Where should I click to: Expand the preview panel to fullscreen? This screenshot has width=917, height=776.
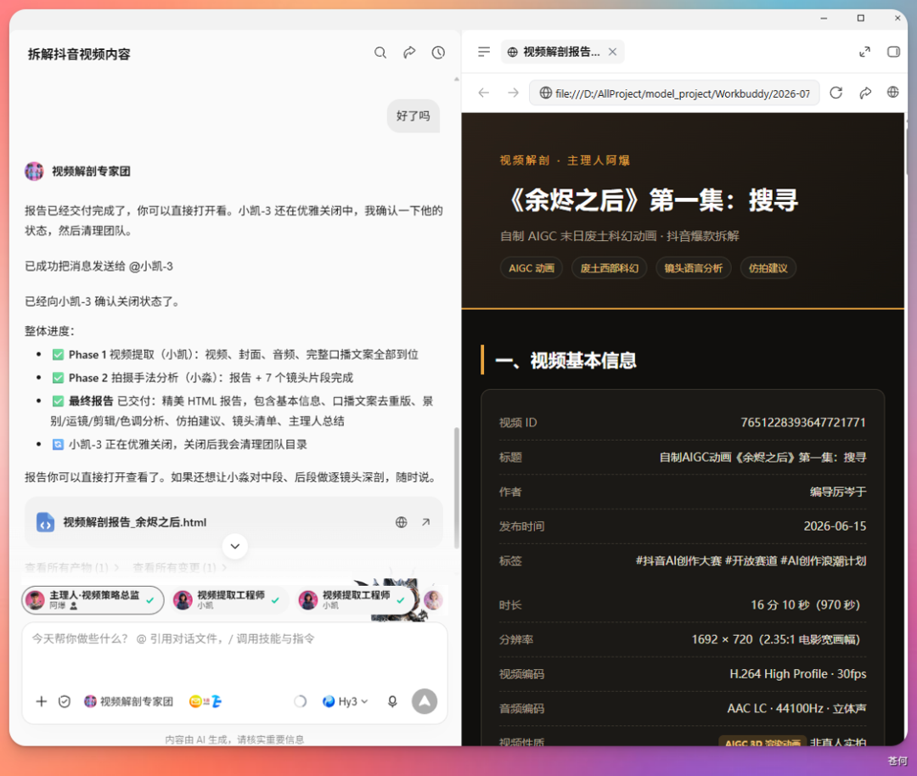point(864,52)
